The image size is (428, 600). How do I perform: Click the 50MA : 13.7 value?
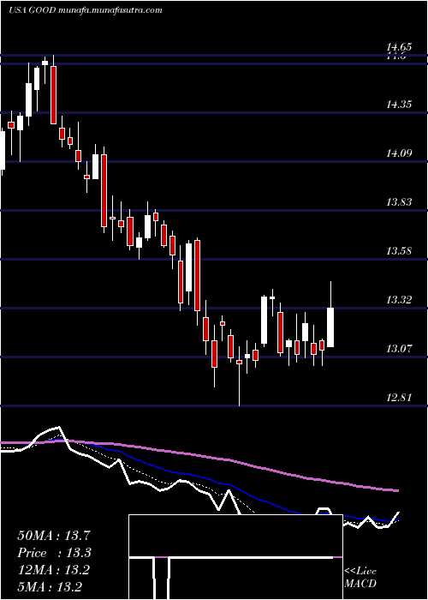[x=54, y=536]
